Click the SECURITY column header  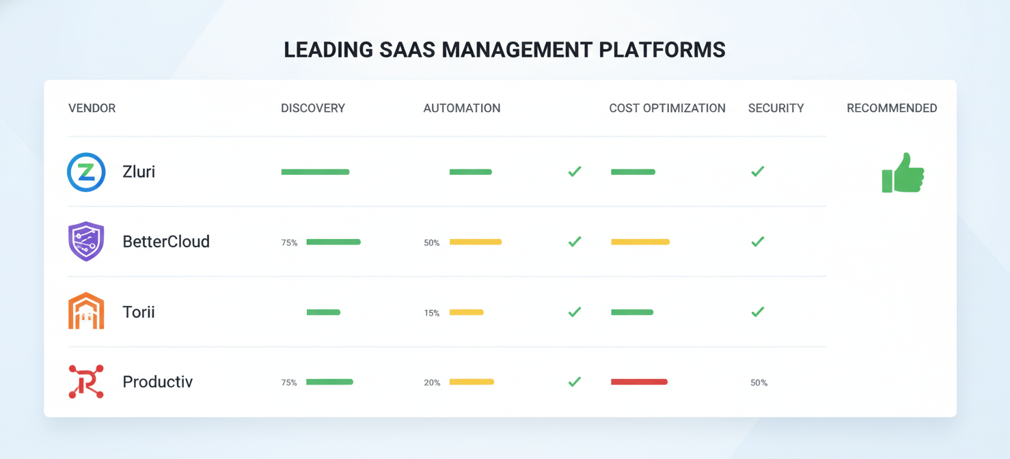[x=776, y=108]
